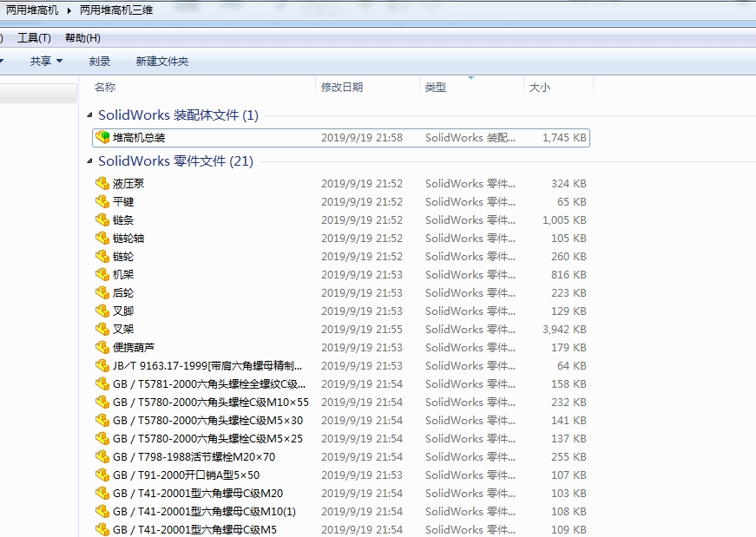Viewport: 756px width, 537px height.
Task: Click icon of 六角螺母C级M10(1) file
Action: click(x=102, y=512)
